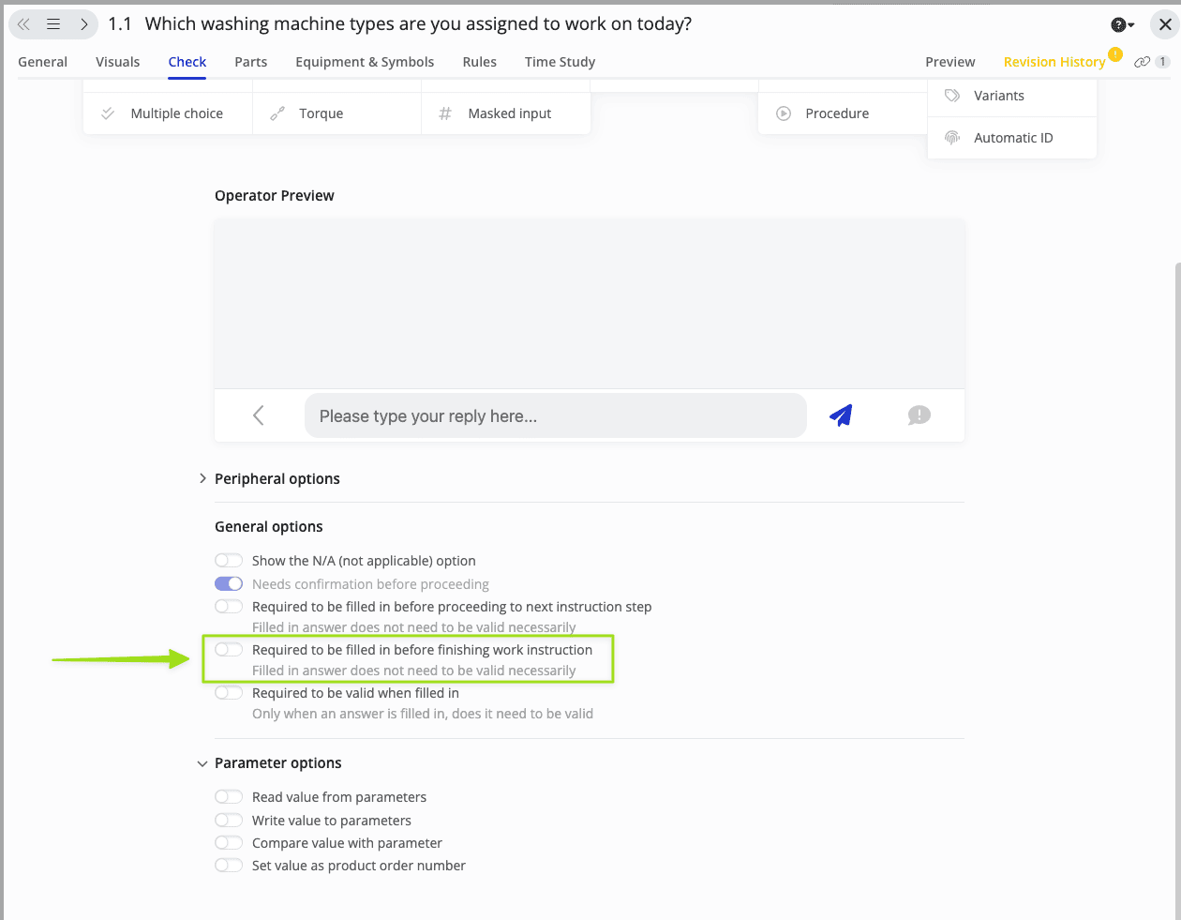This screenshot has height=920, width=1181.
Task: Disable Needs confirmation before proceeding toggle
Action: [229, 584]
